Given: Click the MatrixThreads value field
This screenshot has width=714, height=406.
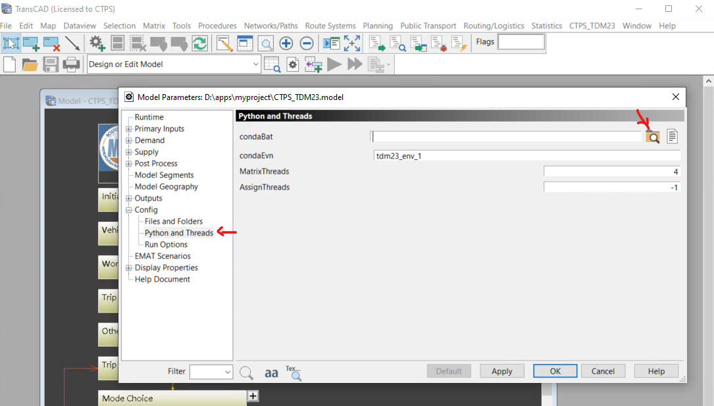Looking at the screenshot, I should pyautogui.click(x=611, y=172).
